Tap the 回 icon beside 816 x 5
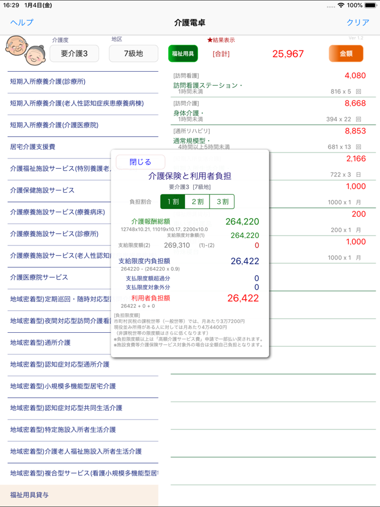The height and width of the screenshot is (507, 380). click(358, 92)
